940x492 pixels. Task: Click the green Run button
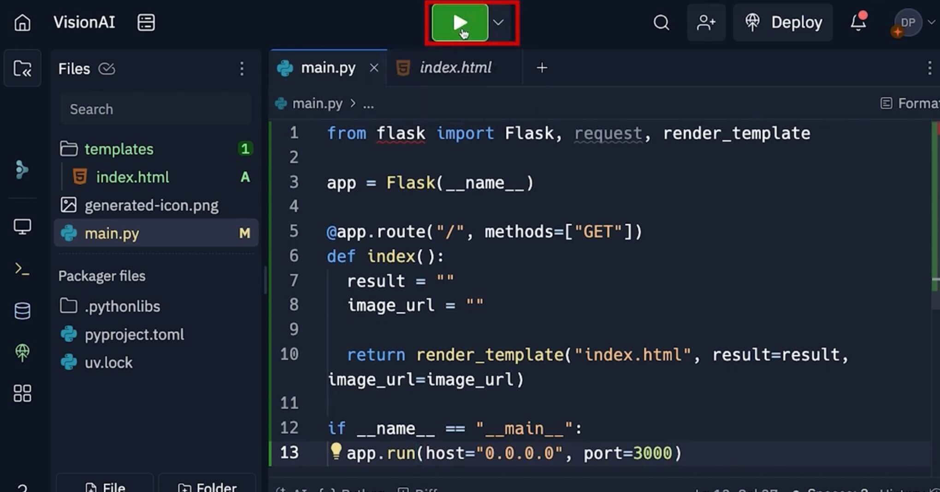click(x=460, y=23)
